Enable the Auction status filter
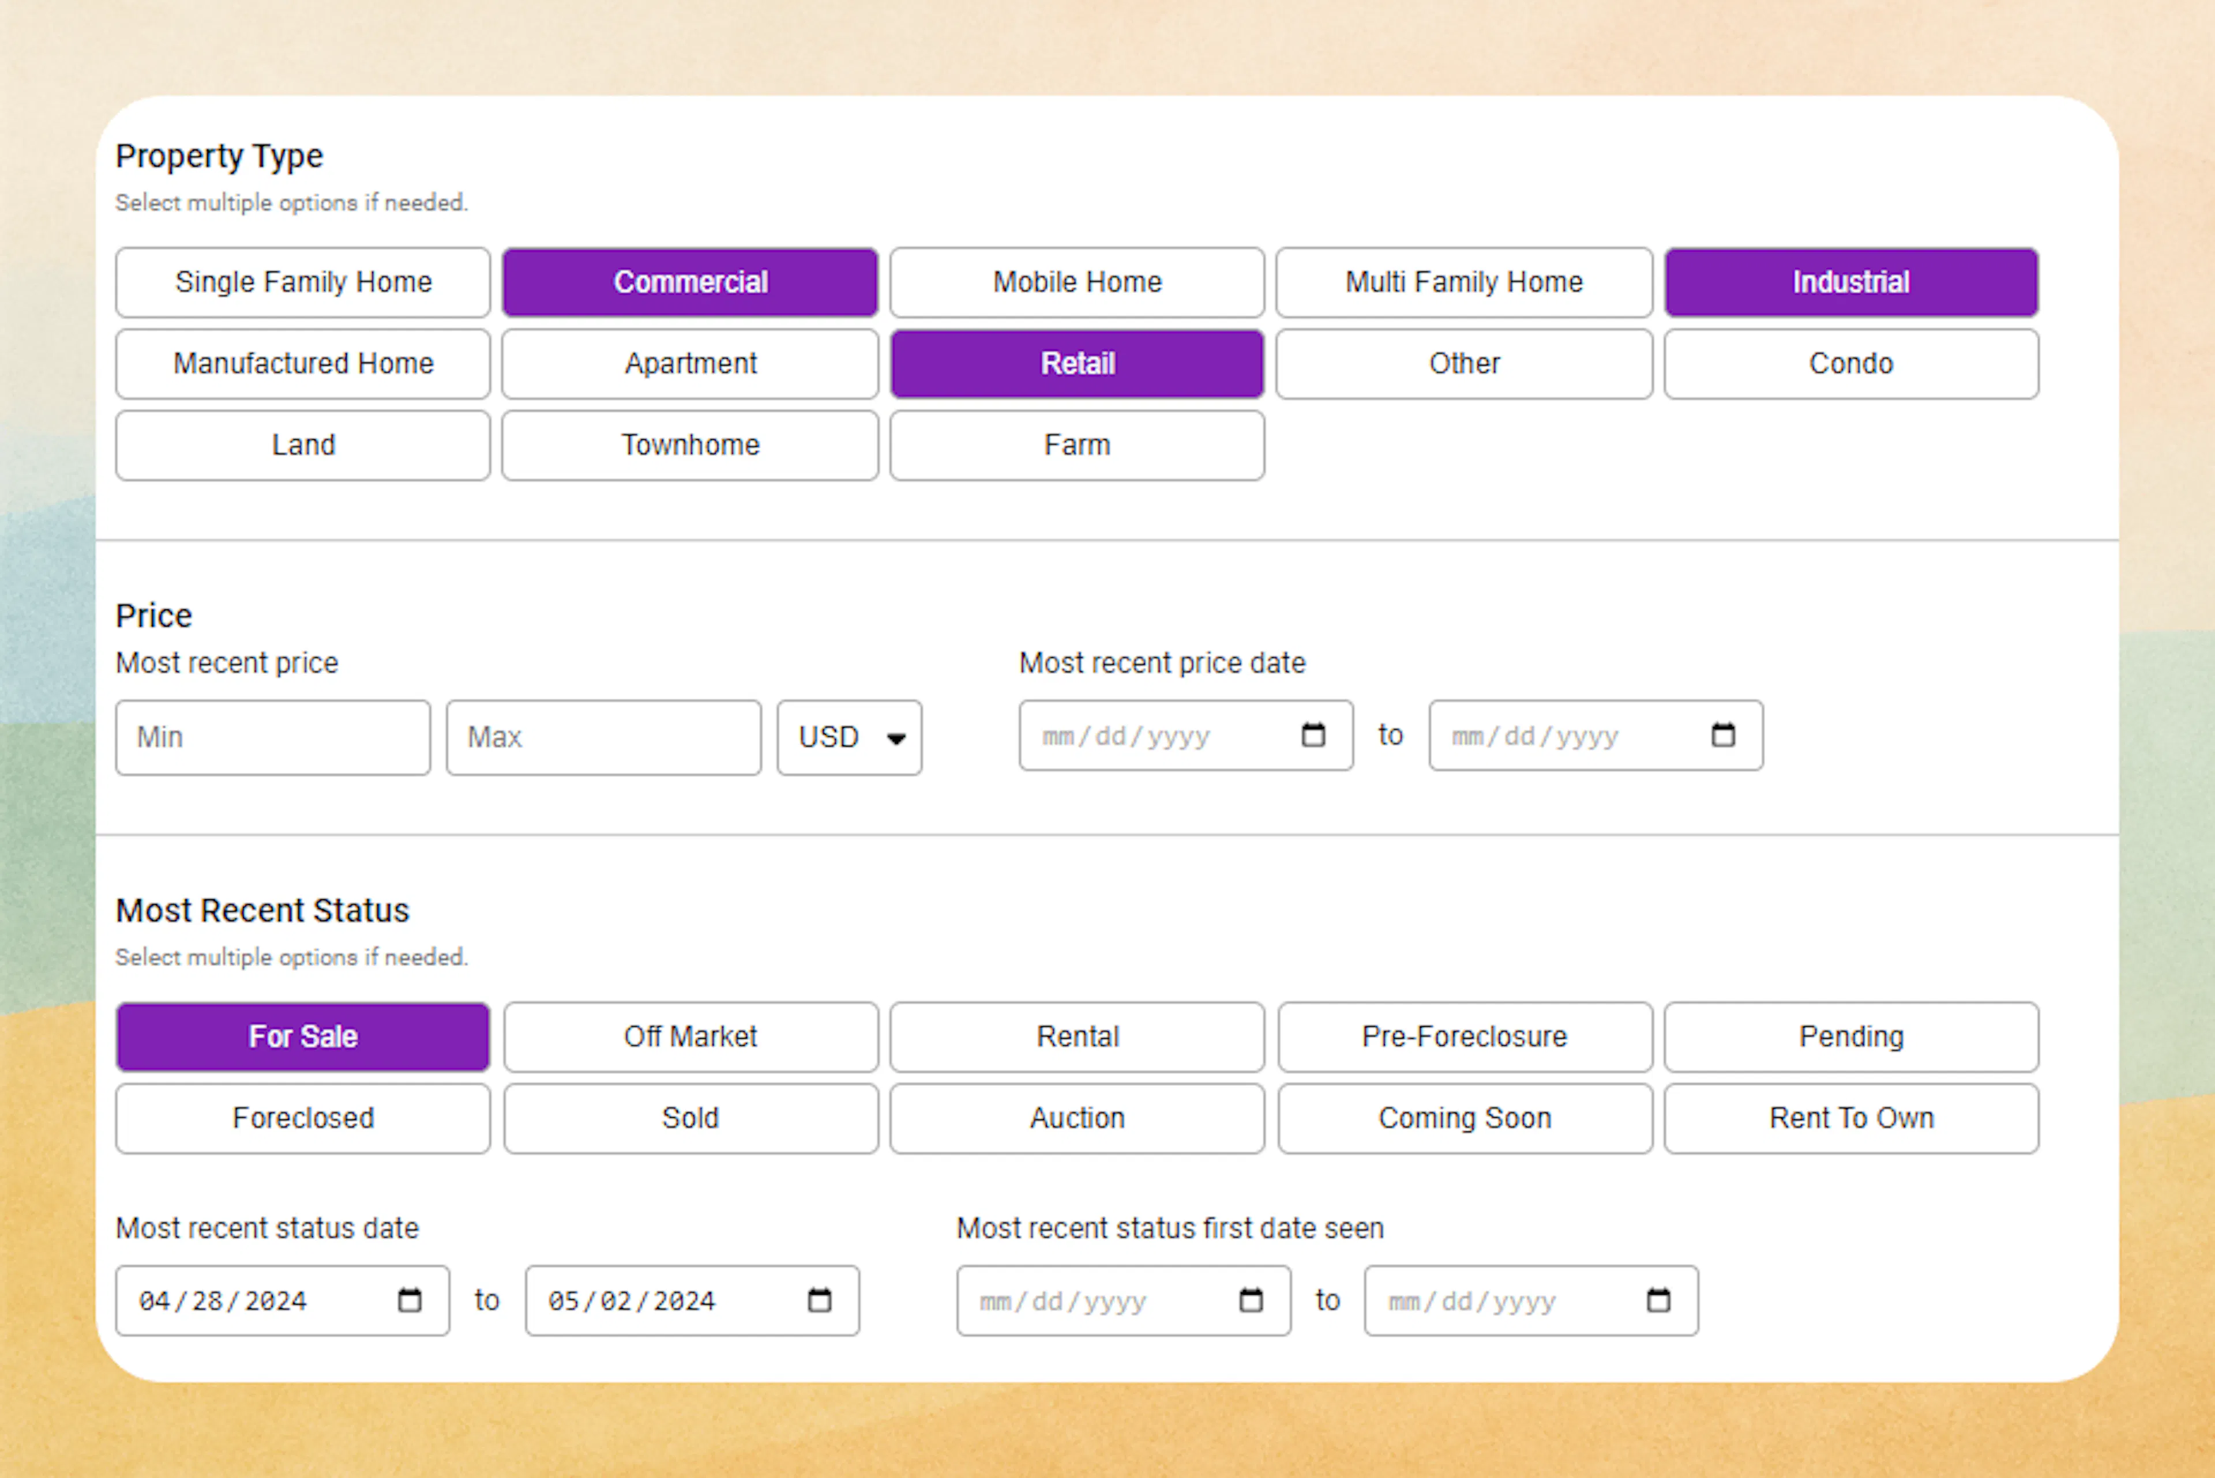 1076,1119
